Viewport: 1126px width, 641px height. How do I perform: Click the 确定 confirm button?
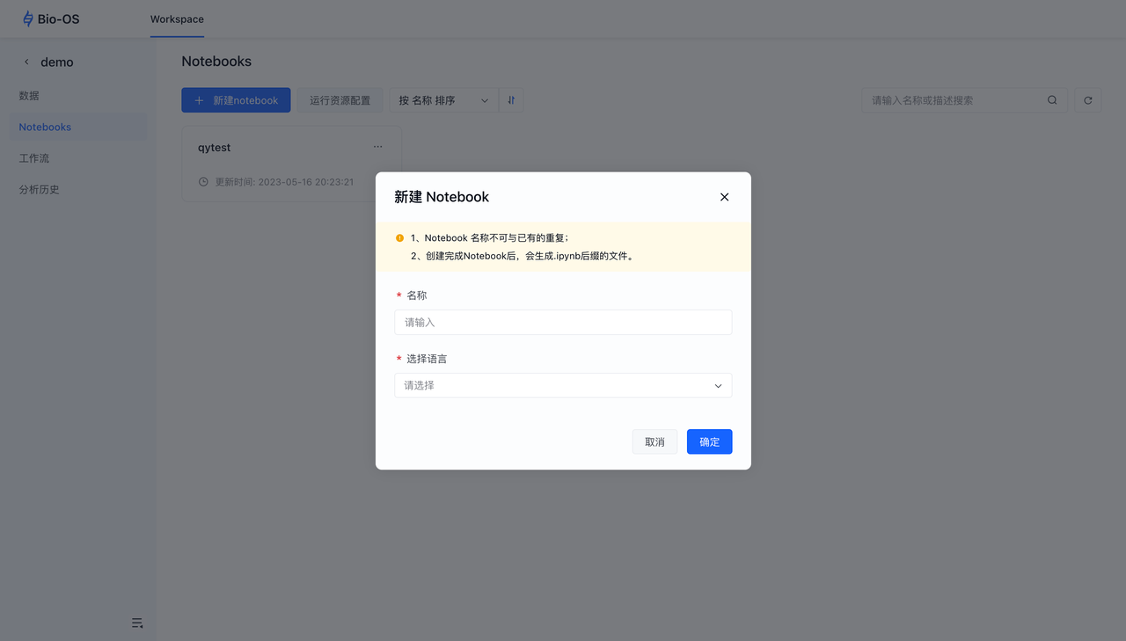(x=709, y=441)
